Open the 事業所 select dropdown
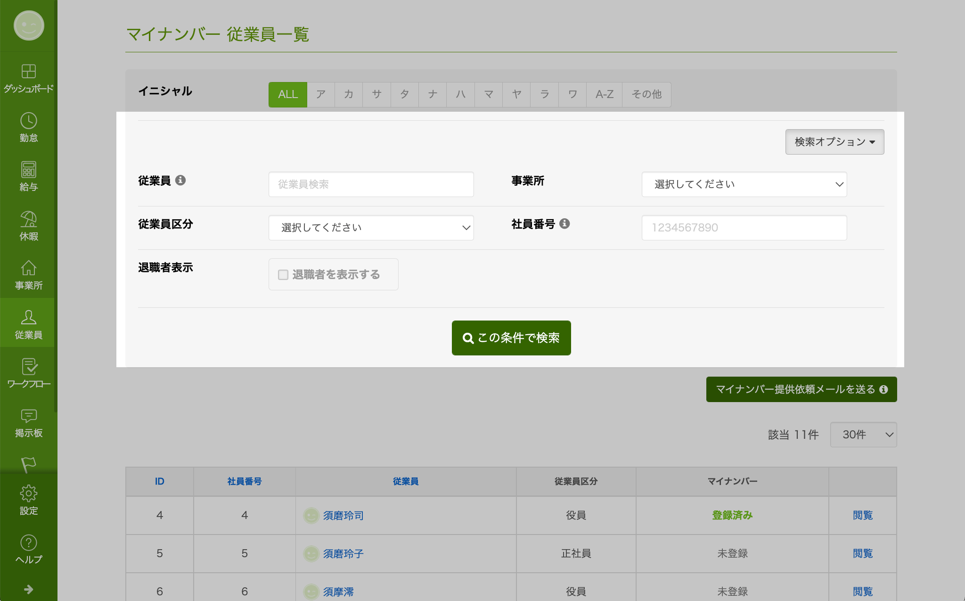The width and height of the screenshot is (965, 601). (x=744, y=184)
